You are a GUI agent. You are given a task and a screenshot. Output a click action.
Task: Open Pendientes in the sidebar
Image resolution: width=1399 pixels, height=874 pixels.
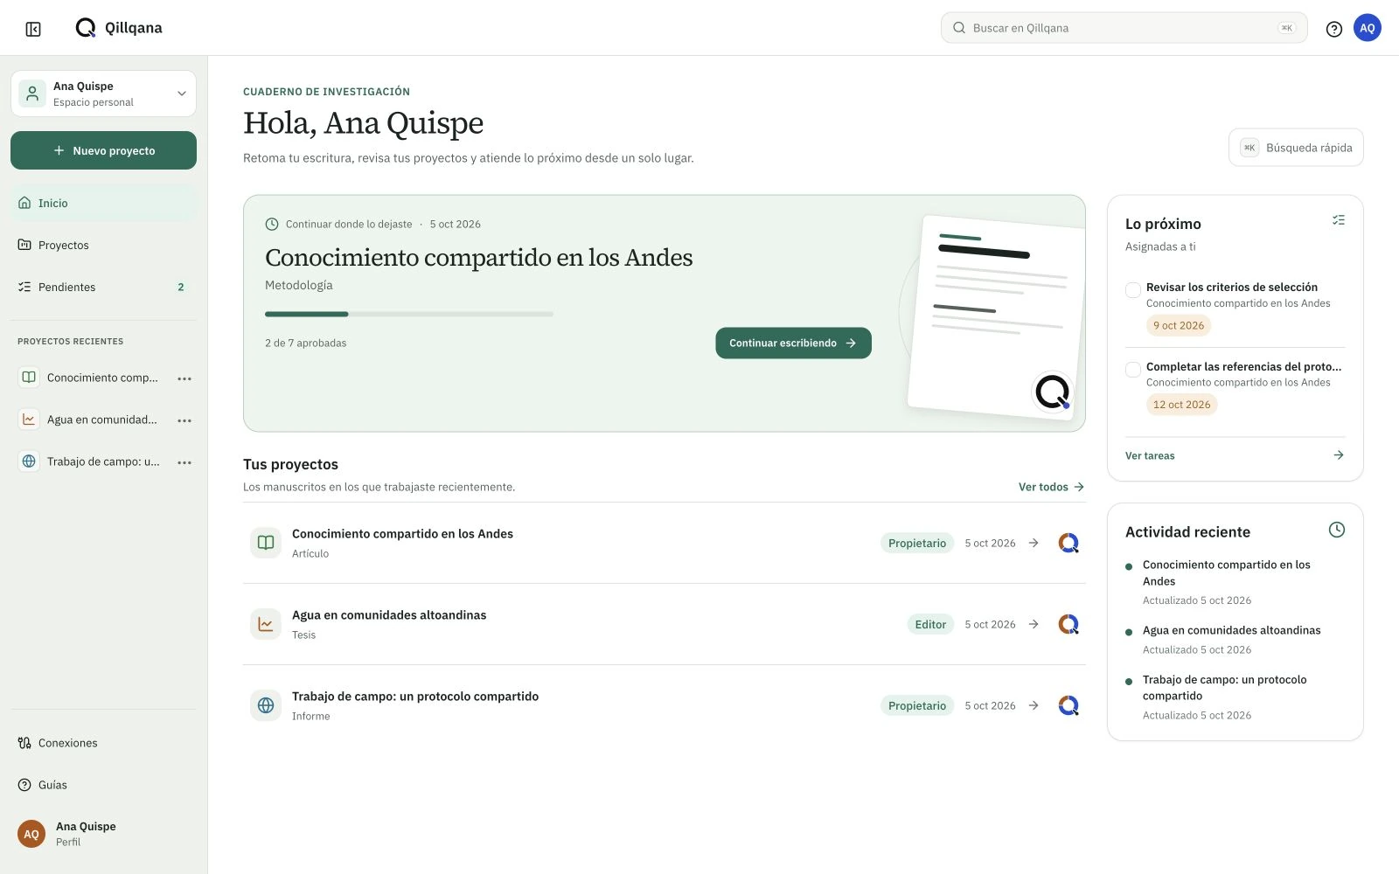tap(103, 287)
